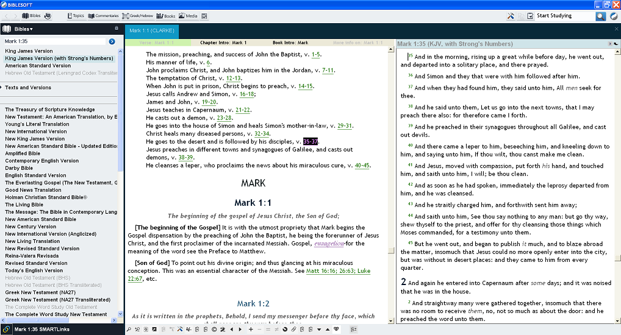The width and height of the screenshot is (621, 335).
Task: Click the Start Studying search field
Action: [565, 16]
